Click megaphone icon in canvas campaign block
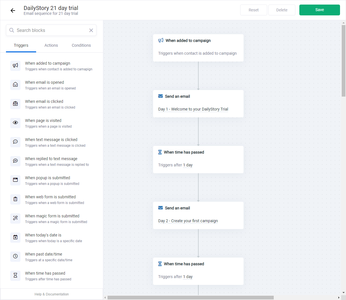The width and height of the screenshot is (346, 300). [x=161, y=40]
